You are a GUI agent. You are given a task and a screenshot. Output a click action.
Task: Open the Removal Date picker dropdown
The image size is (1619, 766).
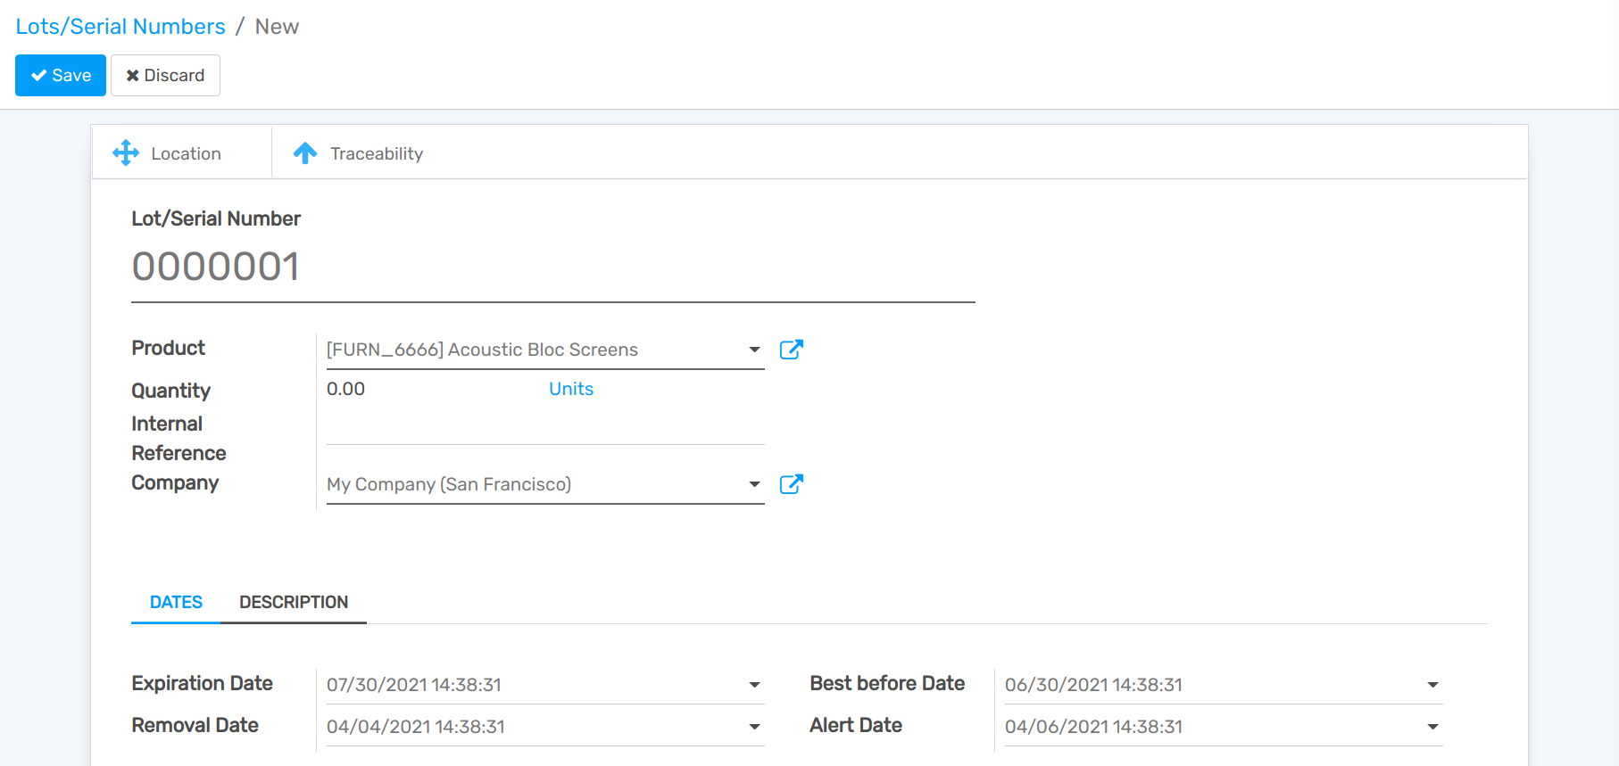(x=754, y=727)
